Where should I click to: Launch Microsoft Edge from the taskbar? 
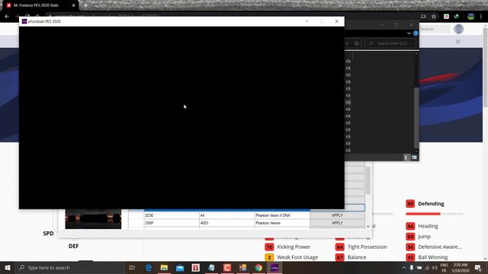coord(149,267)
